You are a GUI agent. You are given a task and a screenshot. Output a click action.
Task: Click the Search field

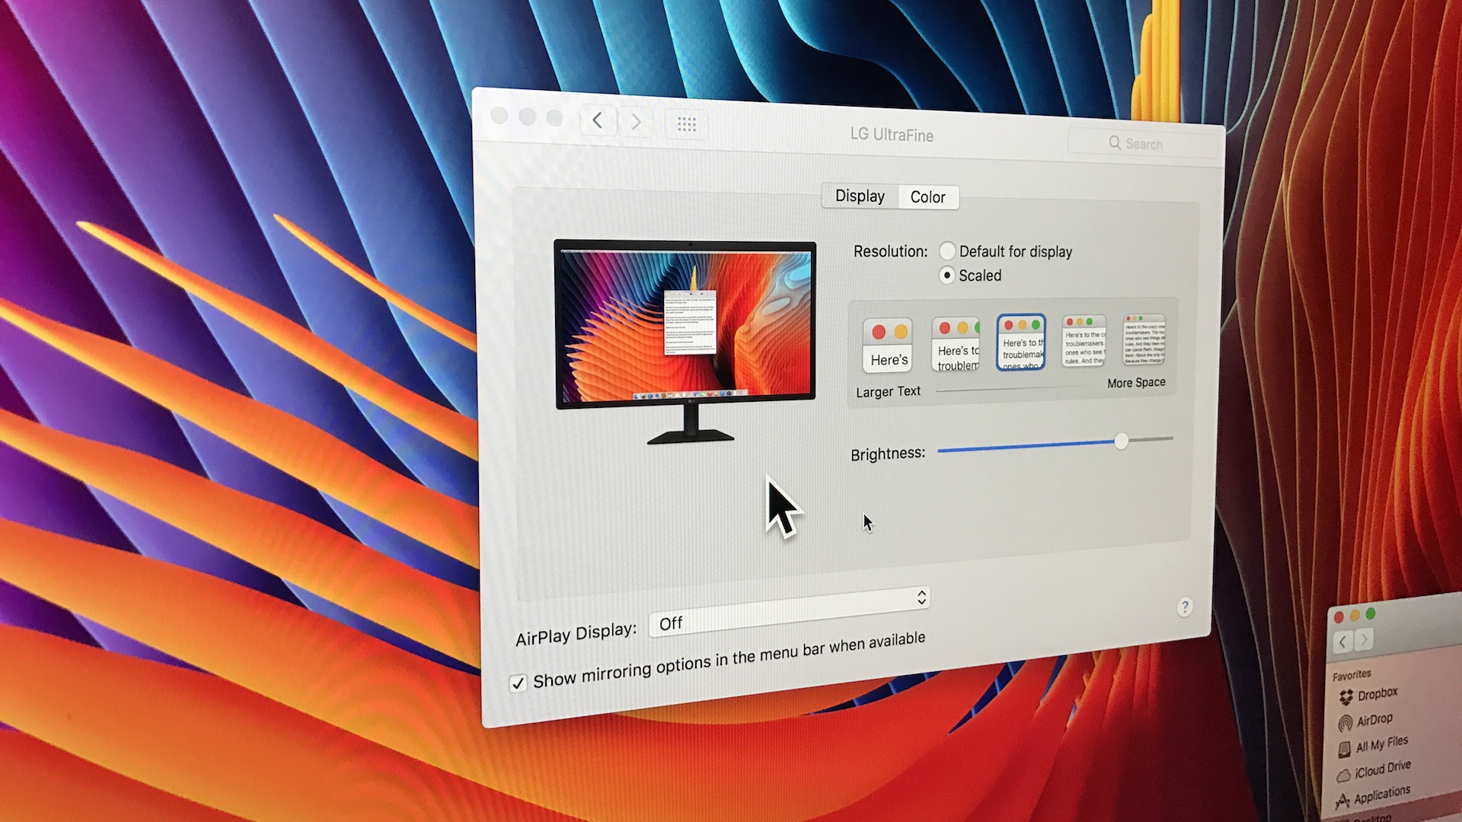(1142, 144)
